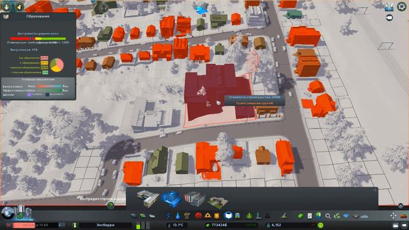Click the green question mark help icon
The image size is (409, 230).
111,206
